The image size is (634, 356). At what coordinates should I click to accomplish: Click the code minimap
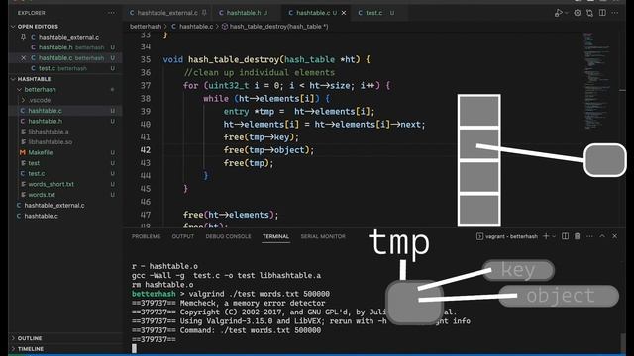[596, 81]
